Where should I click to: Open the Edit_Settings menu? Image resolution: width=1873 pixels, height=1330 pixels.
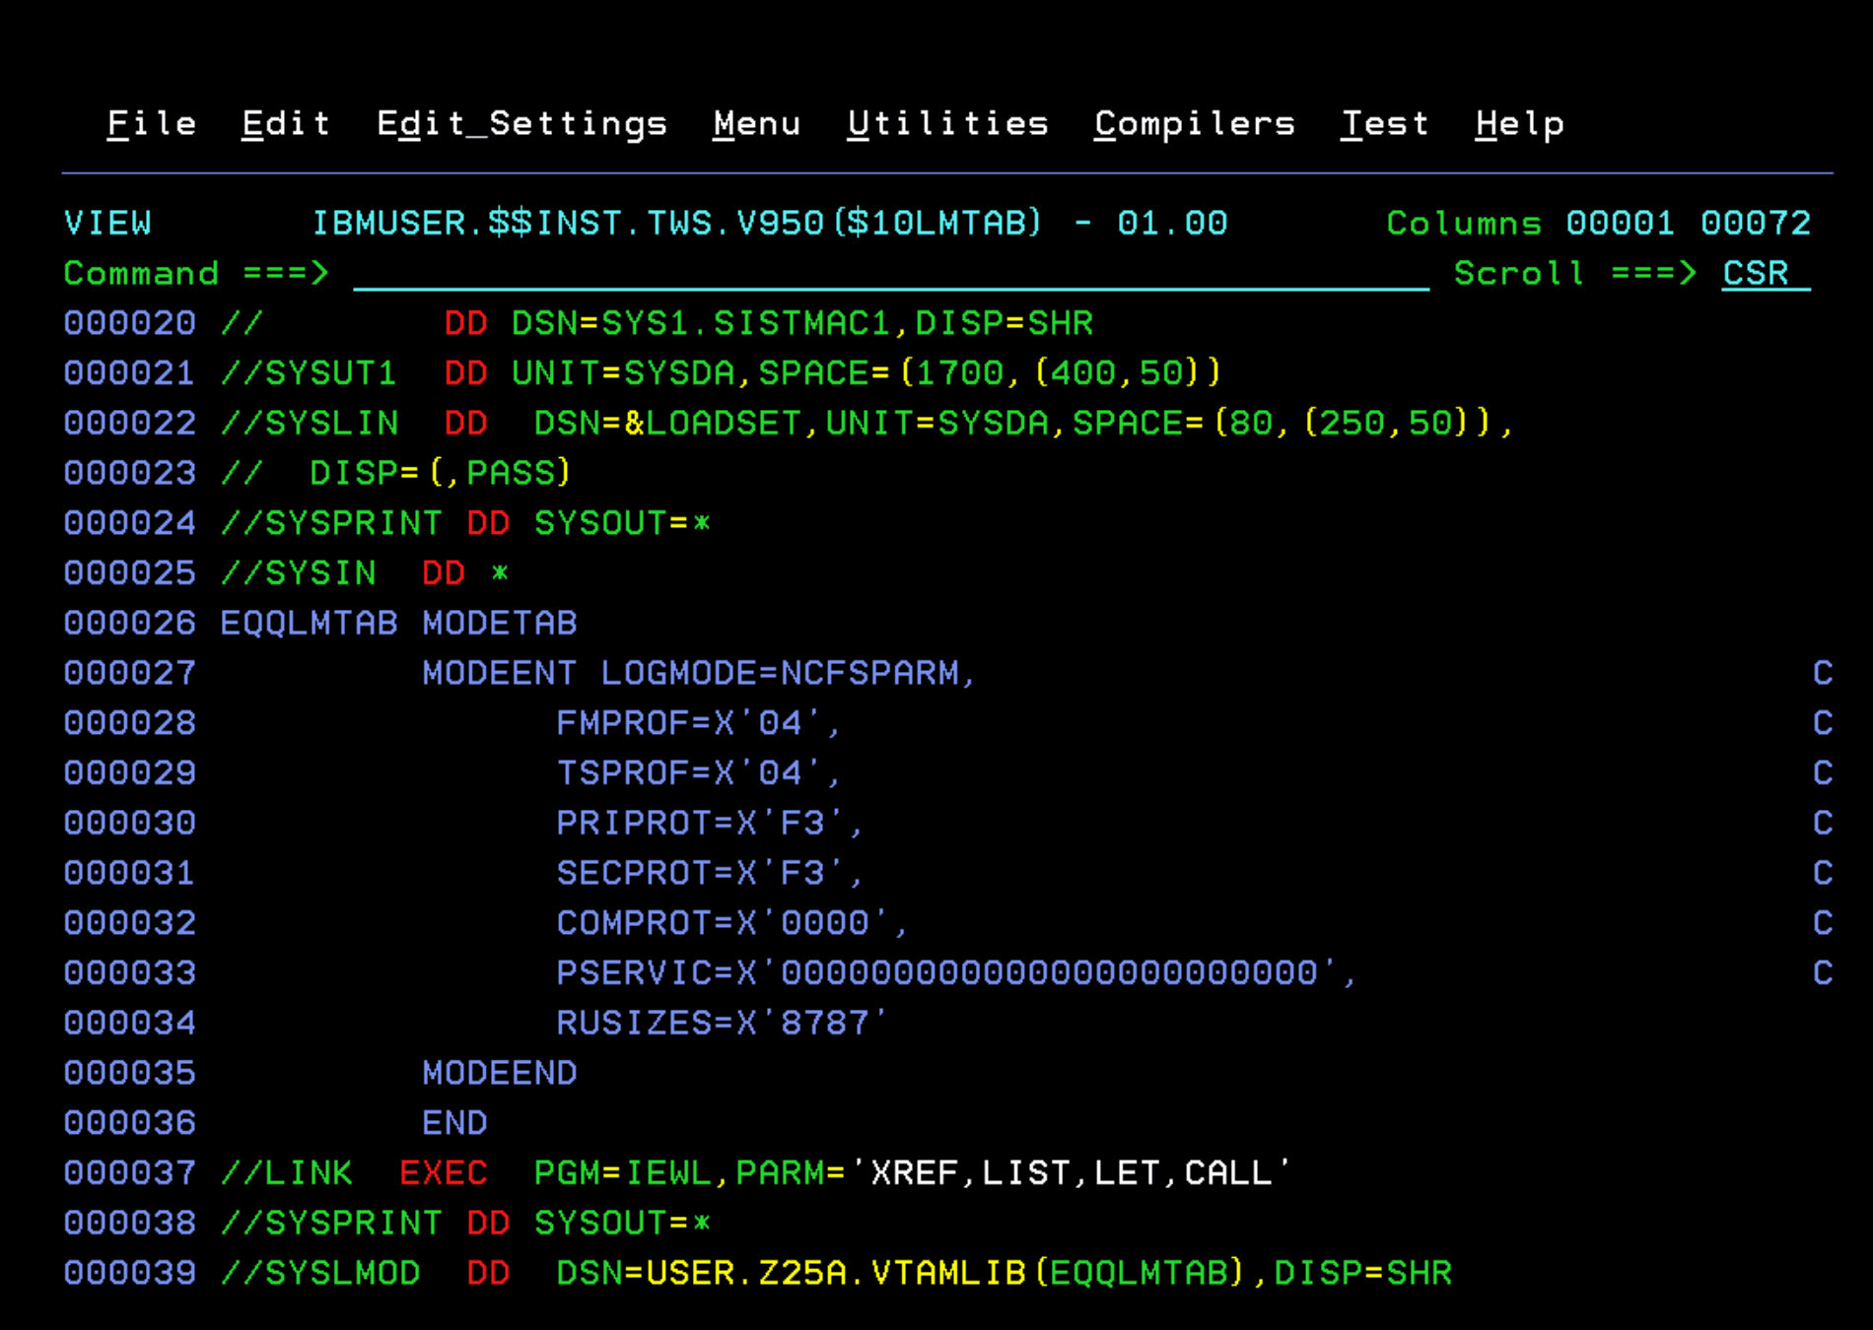pyautogui.click(x=520, y=122)
